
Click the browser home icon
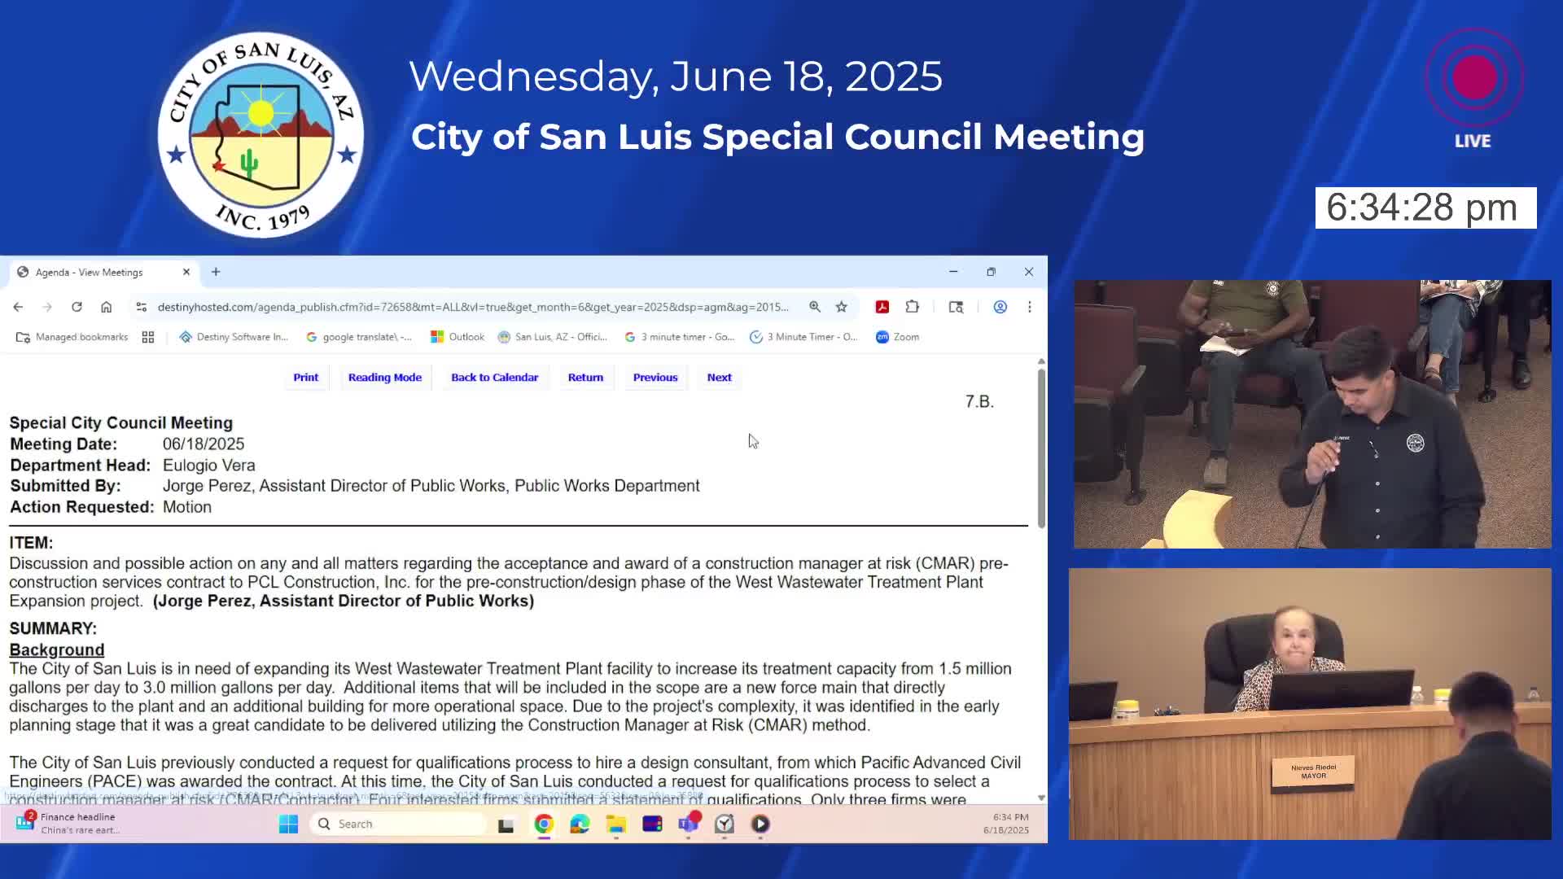coord(106,307)
